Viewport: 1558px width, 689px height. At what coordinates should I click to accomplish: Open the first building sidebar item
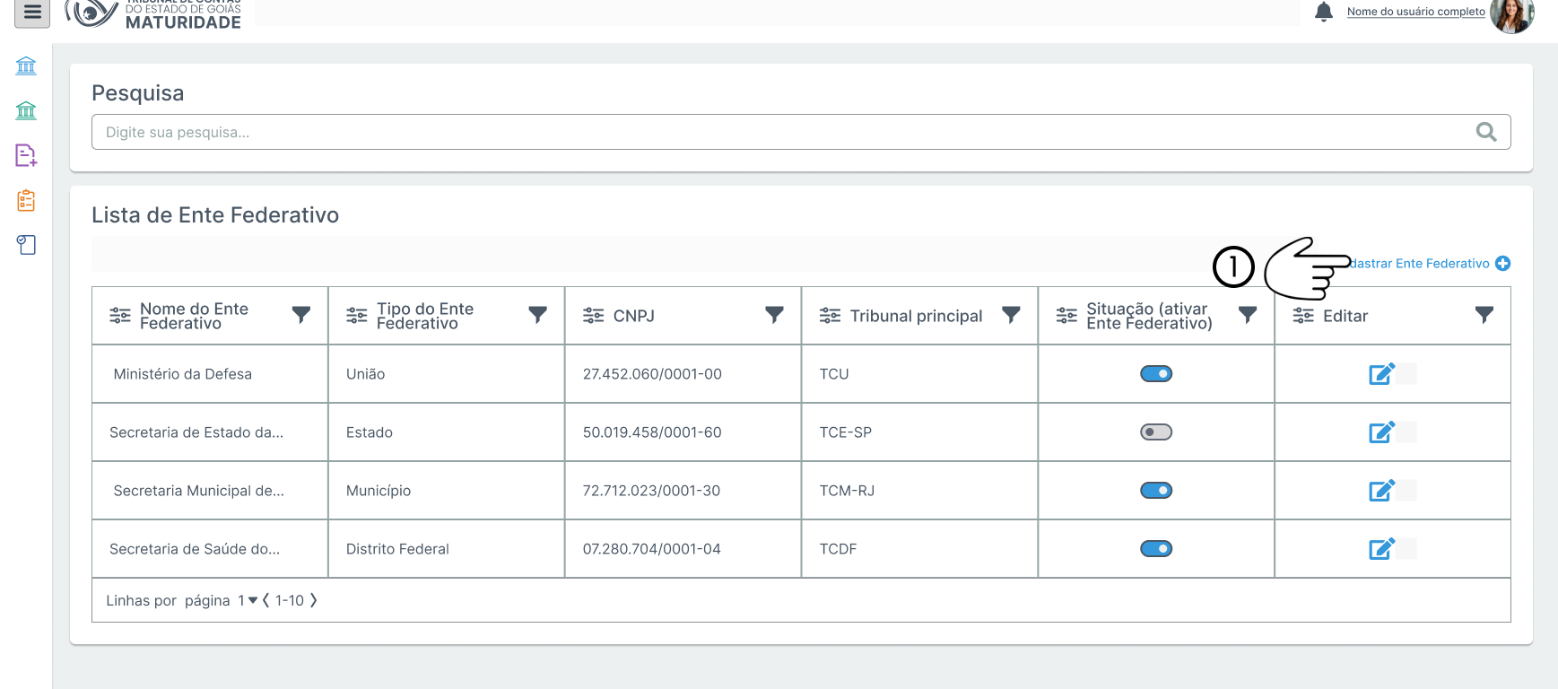tap(26, 65)
